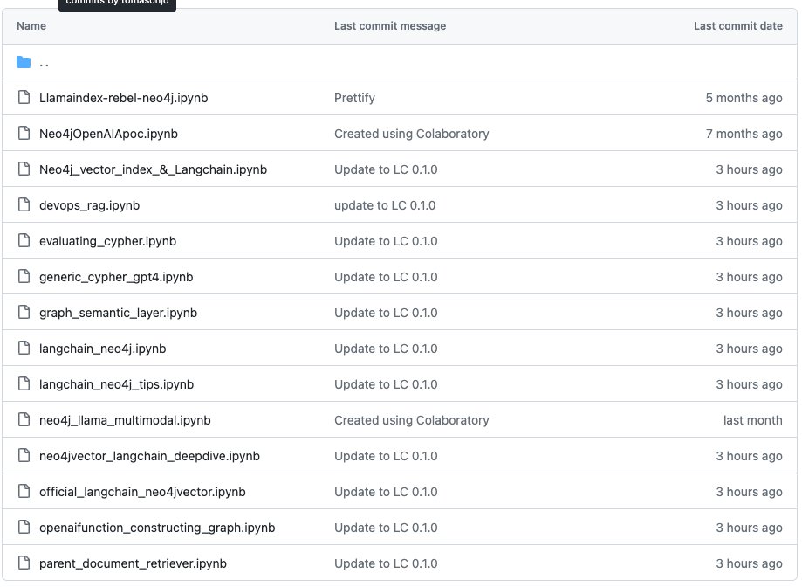Click the file icon beside neo4j_llama_multimodal.ipynb
Viewport: 802px width, 587px height.
[24, 419]
